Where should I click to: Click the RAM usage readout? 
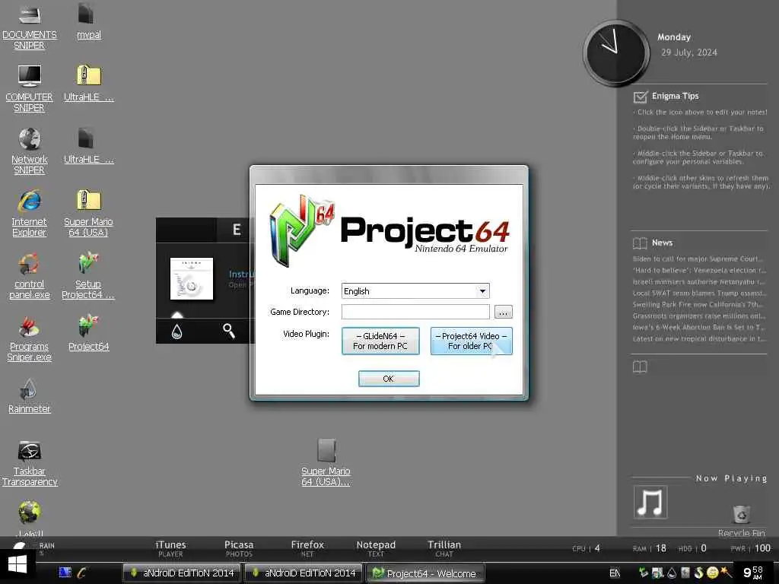(x=650, y=548)
